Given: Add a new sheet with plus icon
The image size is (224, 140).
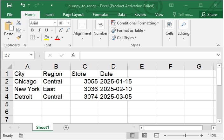Looking at the screenshot, I should tap(66, 127).
